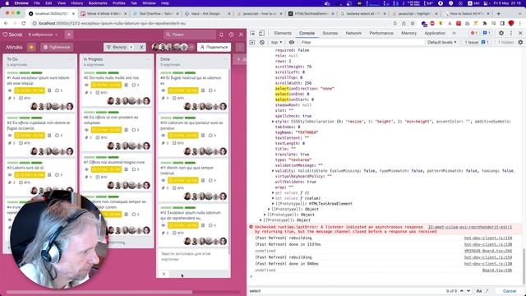Click the description icon on card #7
Screen dimensions: 526x296
[x=126, y=169]
